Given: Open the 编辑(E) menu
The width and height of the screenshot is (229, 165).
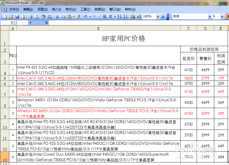Looking at the screenshot, I should tap(28, 9).
